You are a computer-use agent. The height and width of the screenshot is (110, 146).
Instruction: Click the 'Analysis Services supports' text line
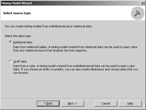(x=50, y=50)
